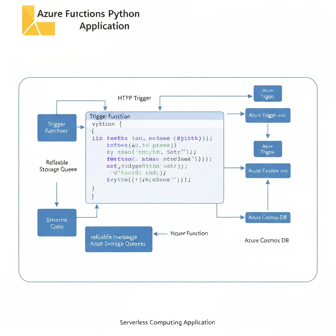The height and width of the screenshot is (336, 336).
Task: Click the plain 'Azure Cosmos DB' caption text
Action: click(x=266, y=241)
